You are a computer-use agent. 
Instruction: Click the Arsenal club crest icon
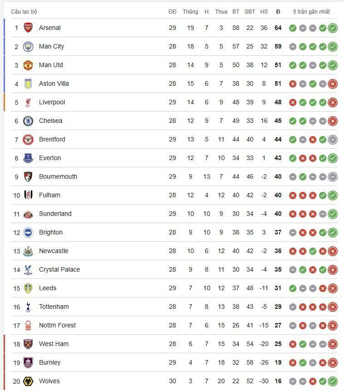(28, 28)
